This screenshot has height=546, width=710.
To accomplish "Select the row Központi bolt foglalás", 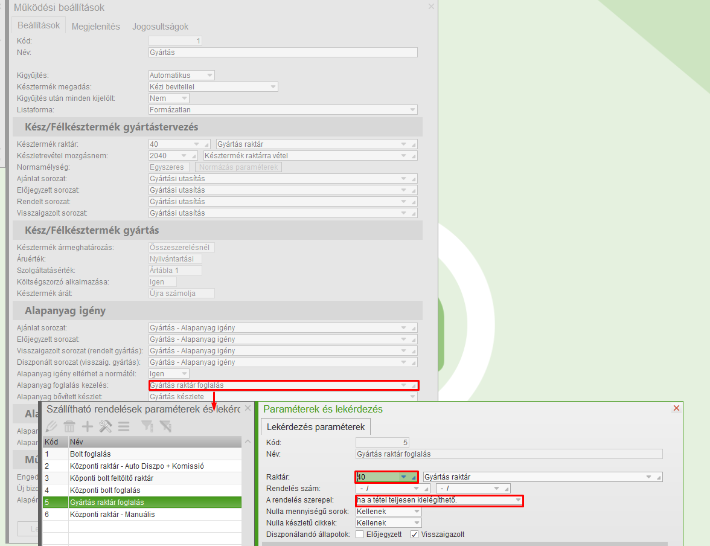I will [x=142, y=490].
